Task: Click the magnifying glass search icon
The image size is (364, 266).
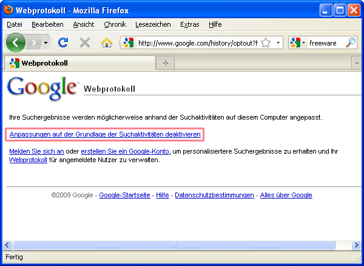Action: coord(351,43)
